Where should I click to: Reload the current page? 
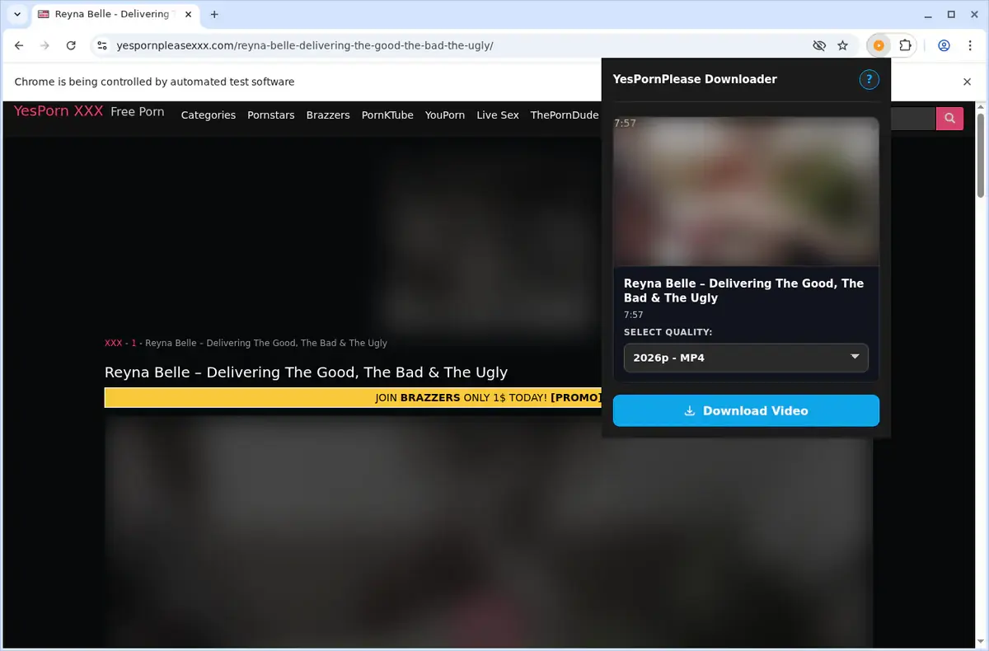(71, 45)
